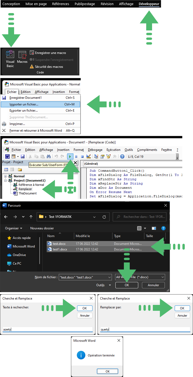Click Enregistrer une macro
193x377 pixels.
click(x=48, y=53)
